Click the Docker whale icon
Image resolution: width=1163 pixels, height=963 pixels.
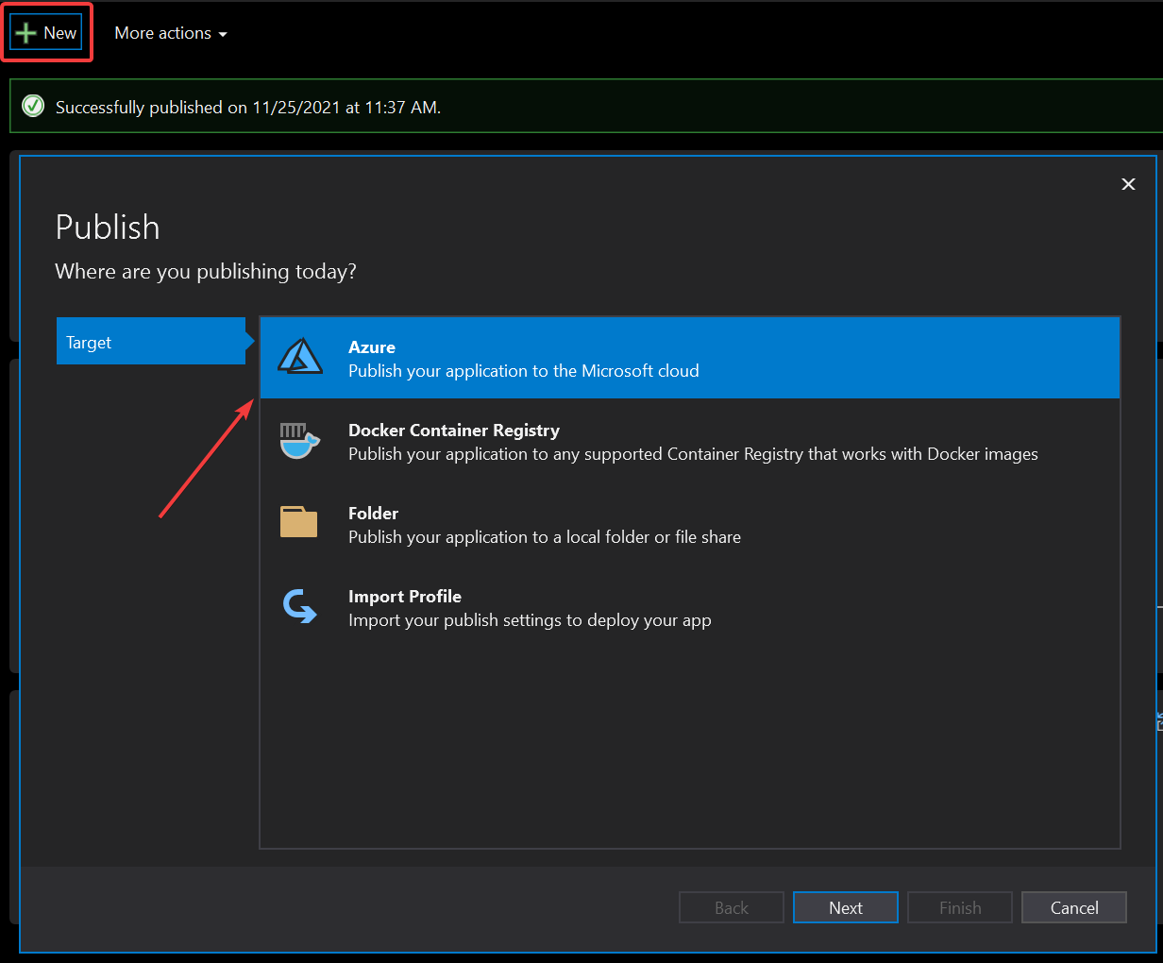tap(299, 441)
